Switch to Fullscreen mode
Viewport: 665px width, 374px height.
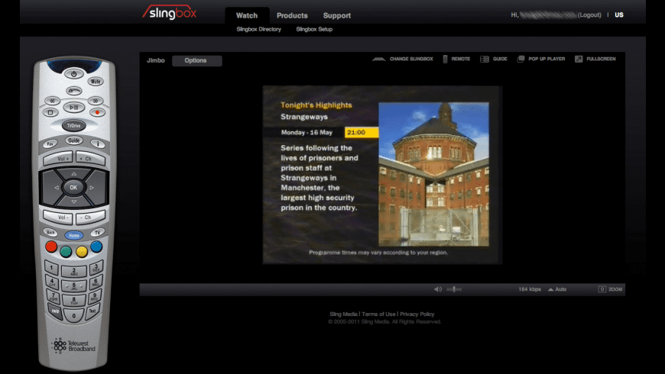click(x=595, y=59)
